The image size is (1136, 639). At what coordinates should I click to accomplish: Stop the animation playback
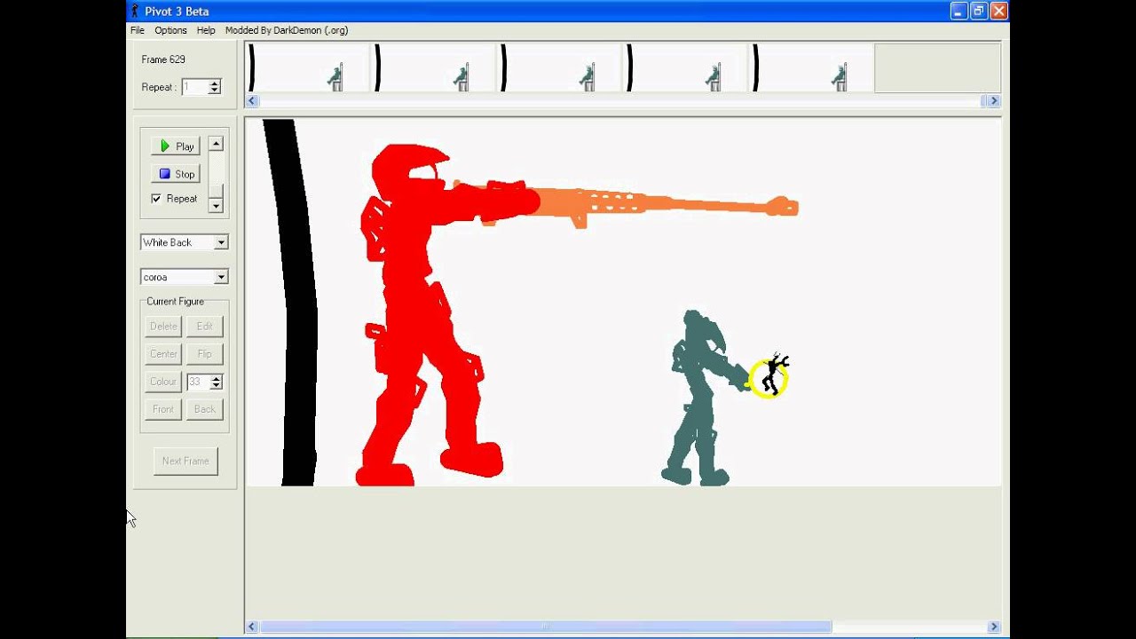[x=176, y=174]
